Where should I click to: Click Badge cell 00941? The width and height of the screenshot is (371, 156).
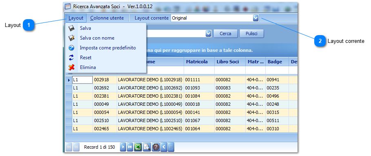[x=277, y=80]
